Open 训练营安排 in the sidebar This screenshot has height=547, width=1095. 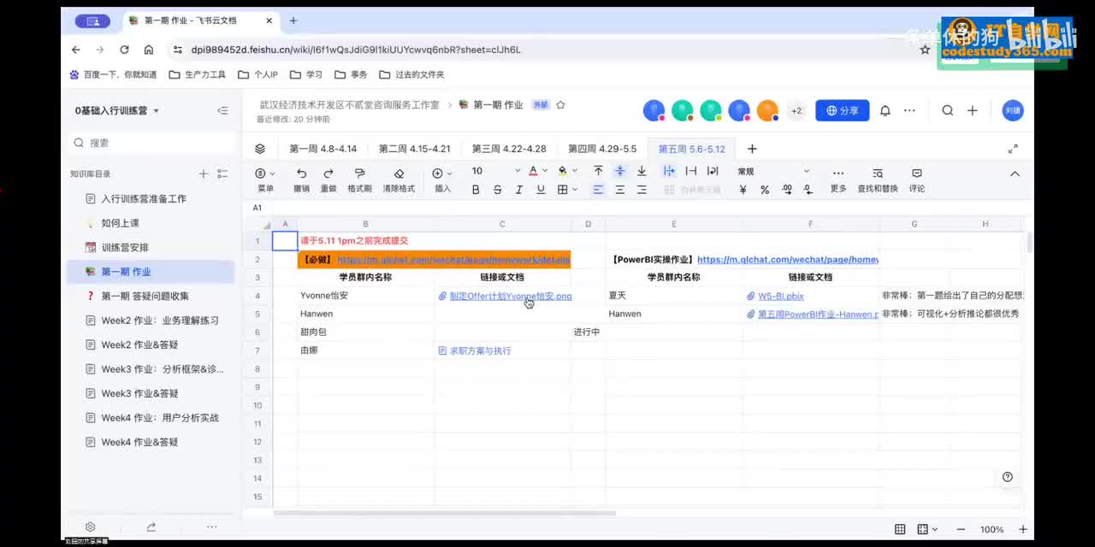pos(125,247)
